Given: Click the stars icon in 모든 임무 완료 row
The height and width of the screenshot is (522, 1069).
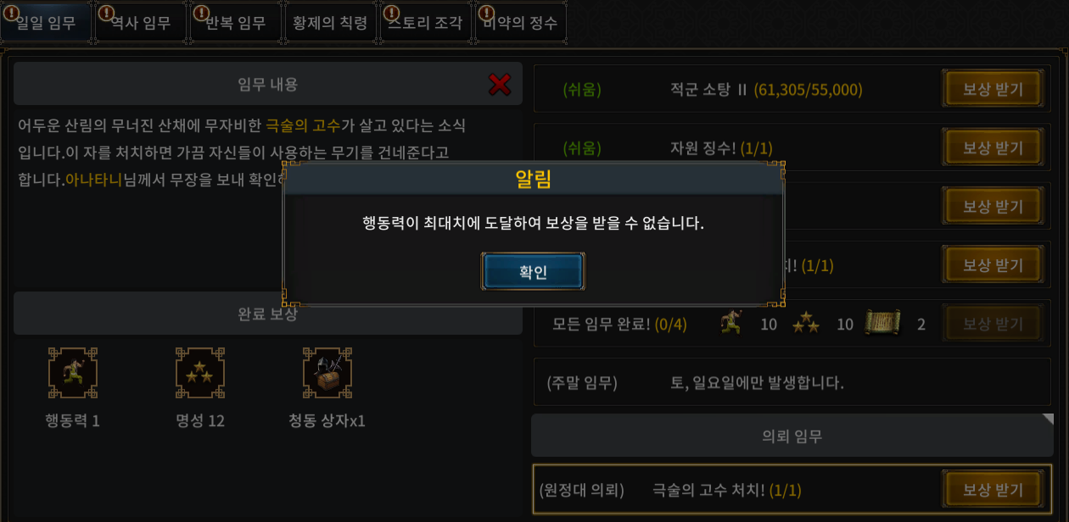Looking at the screenshot, I should click(805, 323).
